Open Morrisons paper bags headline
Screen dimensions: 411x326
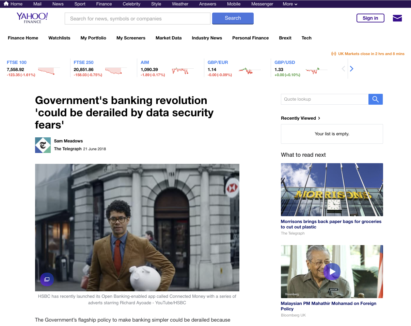pos(331,224)
